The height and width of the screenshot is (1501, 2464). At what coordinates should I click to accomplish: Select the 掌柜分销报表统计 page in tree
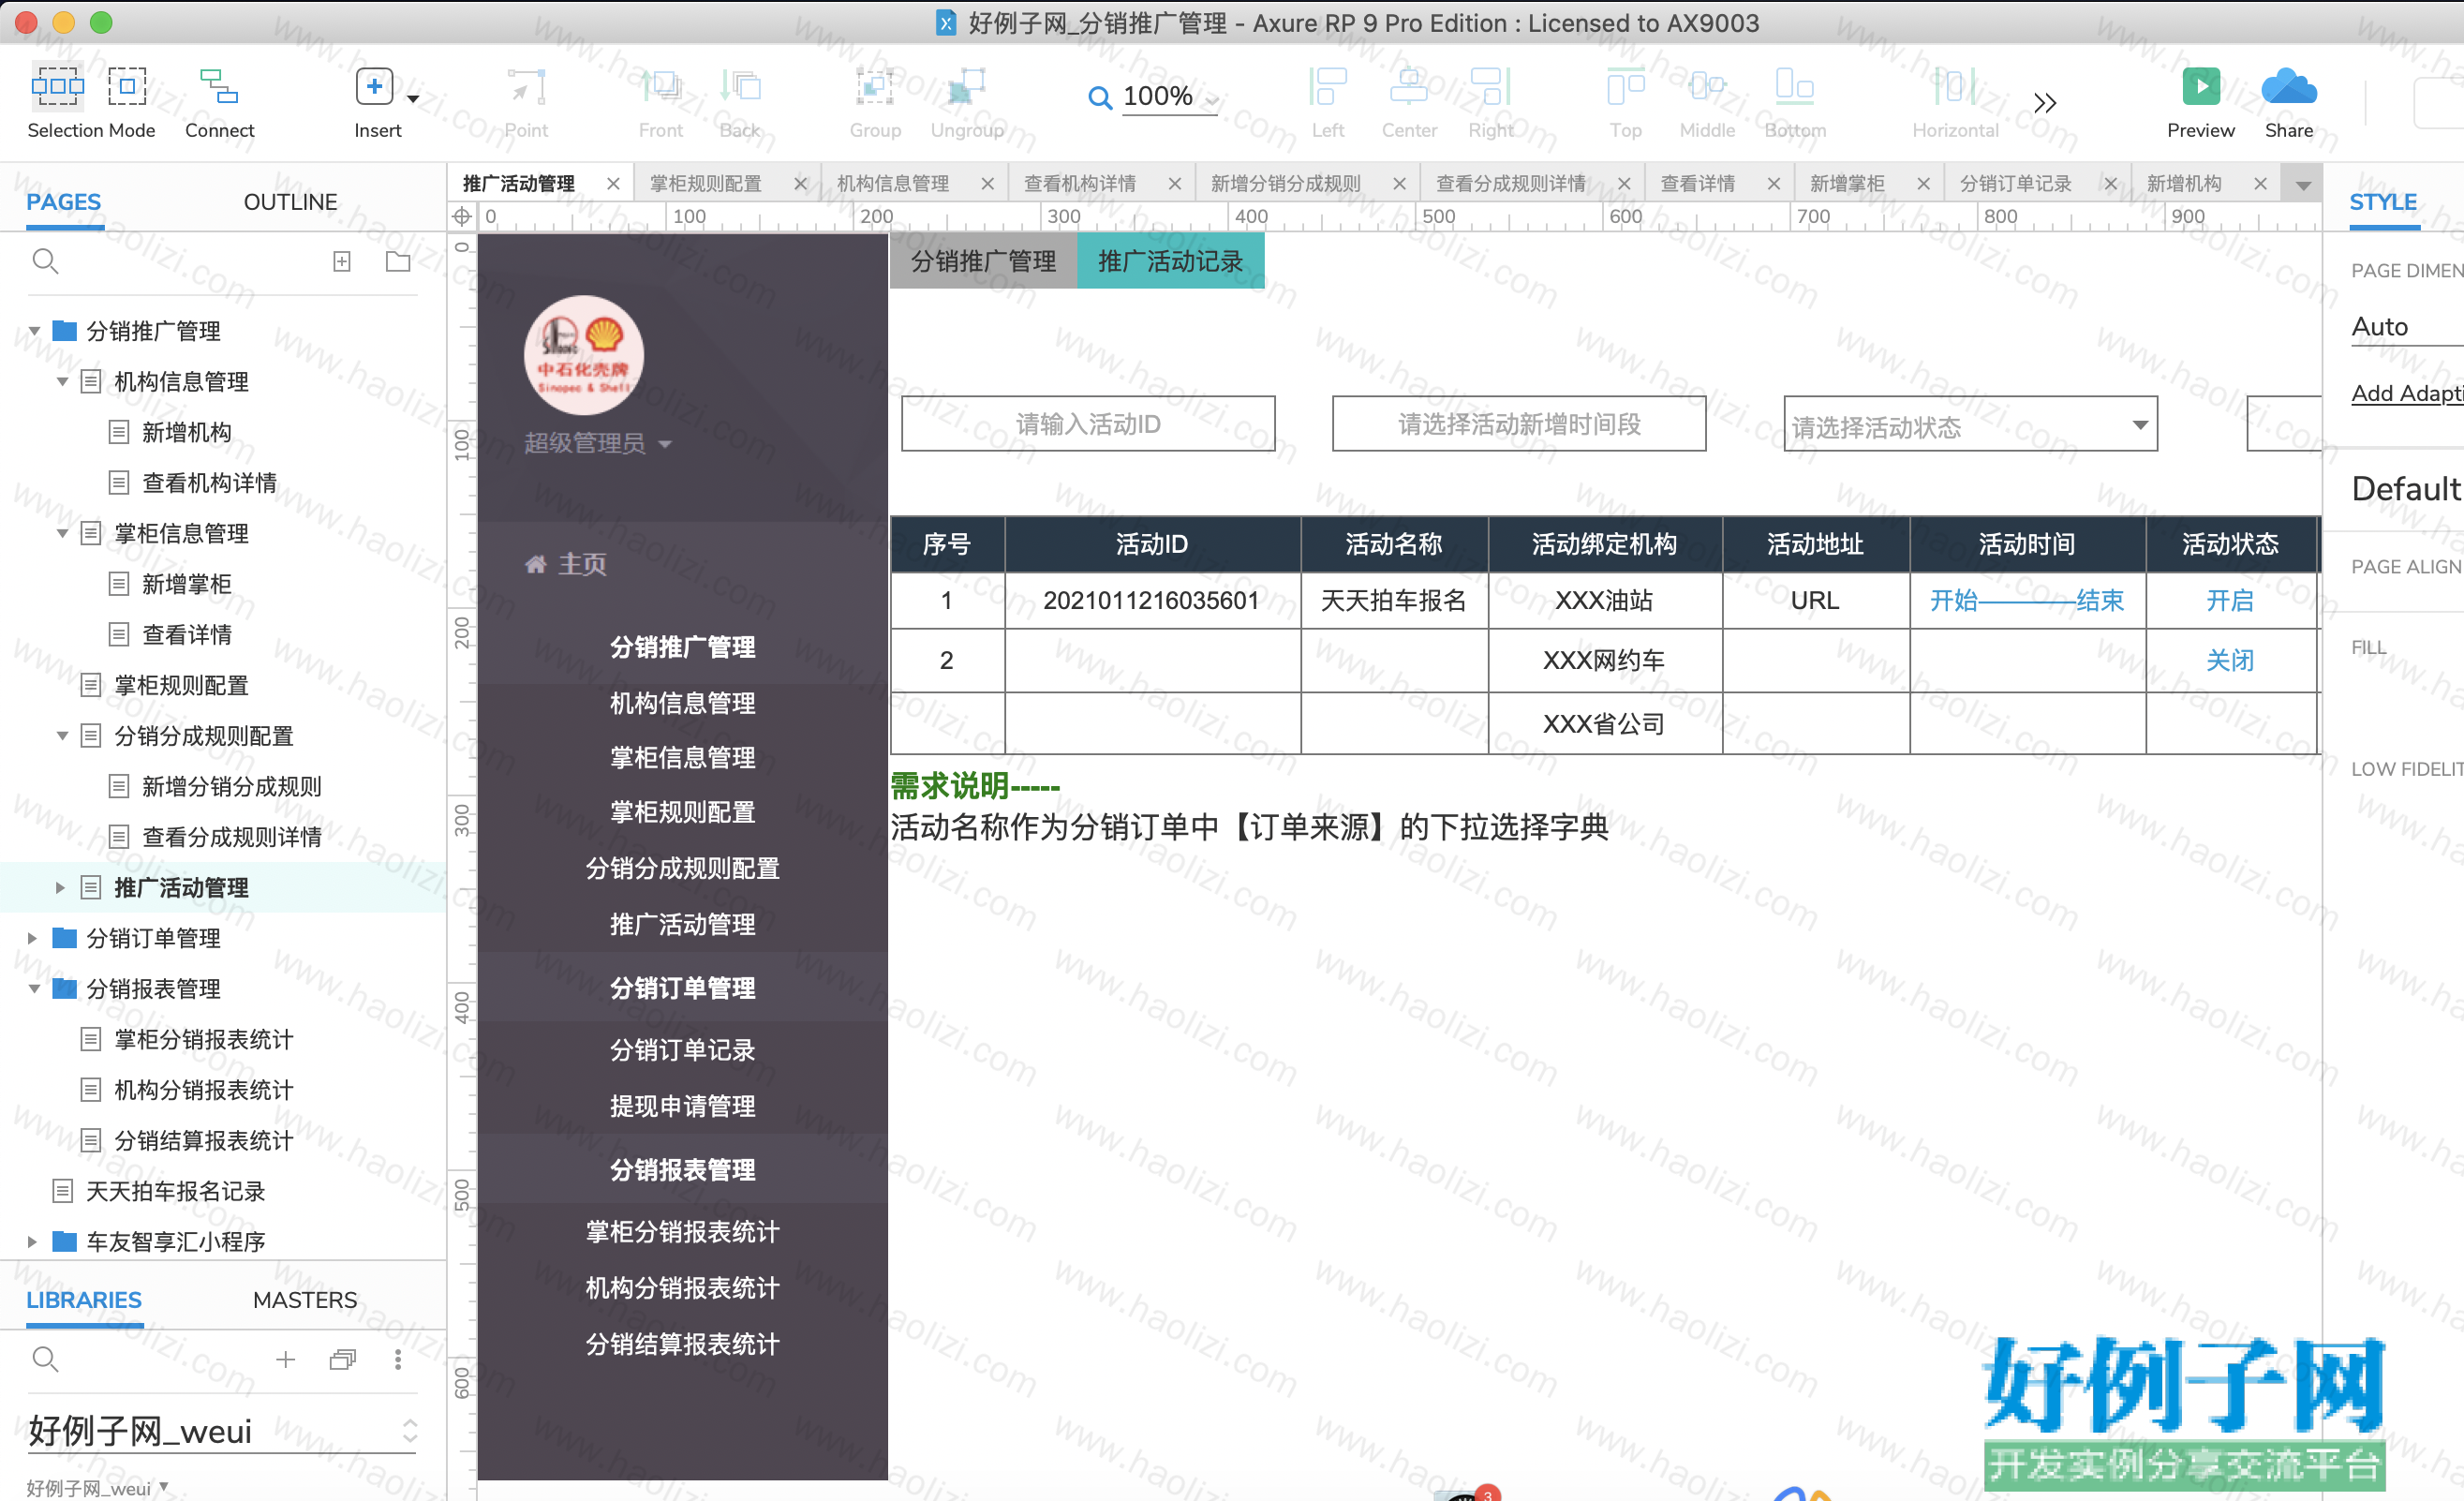click(204, 1039)
